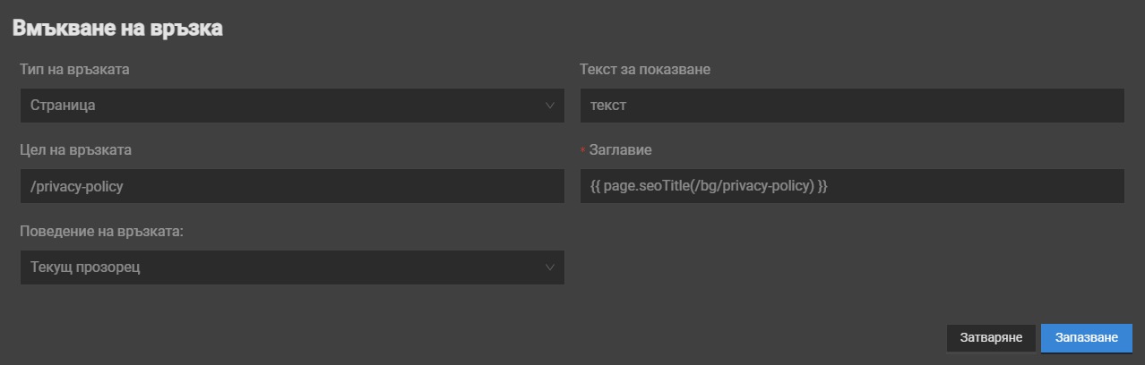Click the 'Заглавие' label text

click(x=620, y=149)
